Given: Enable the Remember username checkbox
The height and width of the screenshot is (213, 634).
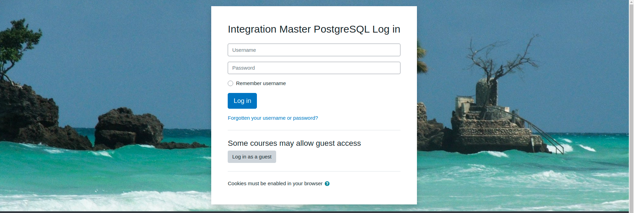Looking at the screenshot, I should coord(230,83).
